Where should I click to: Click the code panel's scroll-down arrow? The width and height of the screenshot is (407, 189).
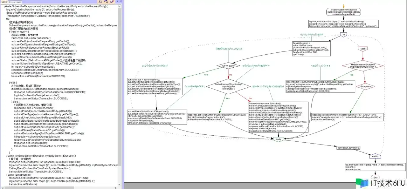[120, 184]
